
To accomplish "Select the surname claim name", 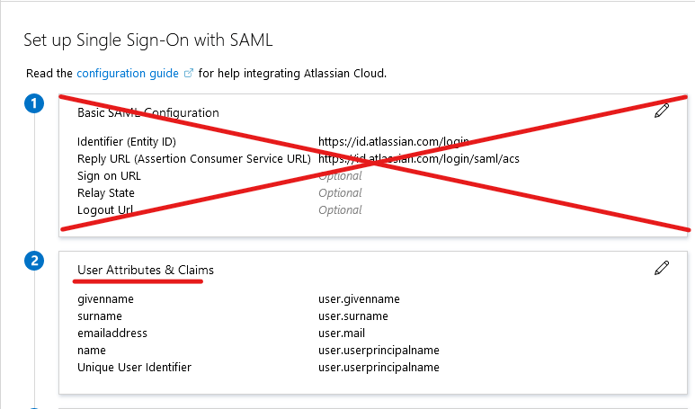I will coord(100,316).
